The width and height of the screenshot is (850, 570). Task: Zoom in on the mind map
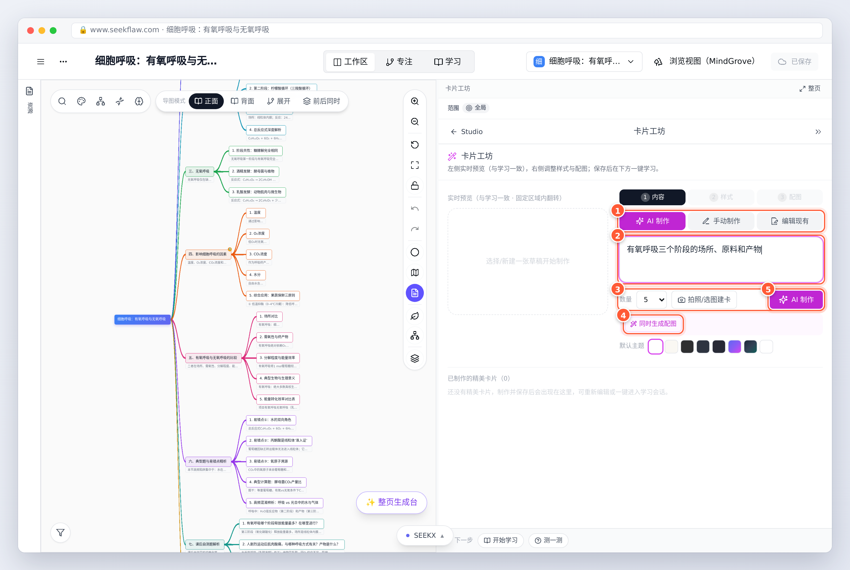tap(415, 101)
